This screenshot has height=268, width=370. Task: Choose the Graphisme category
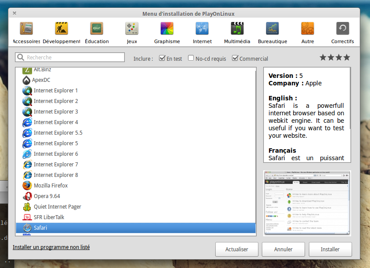point(167,33)
